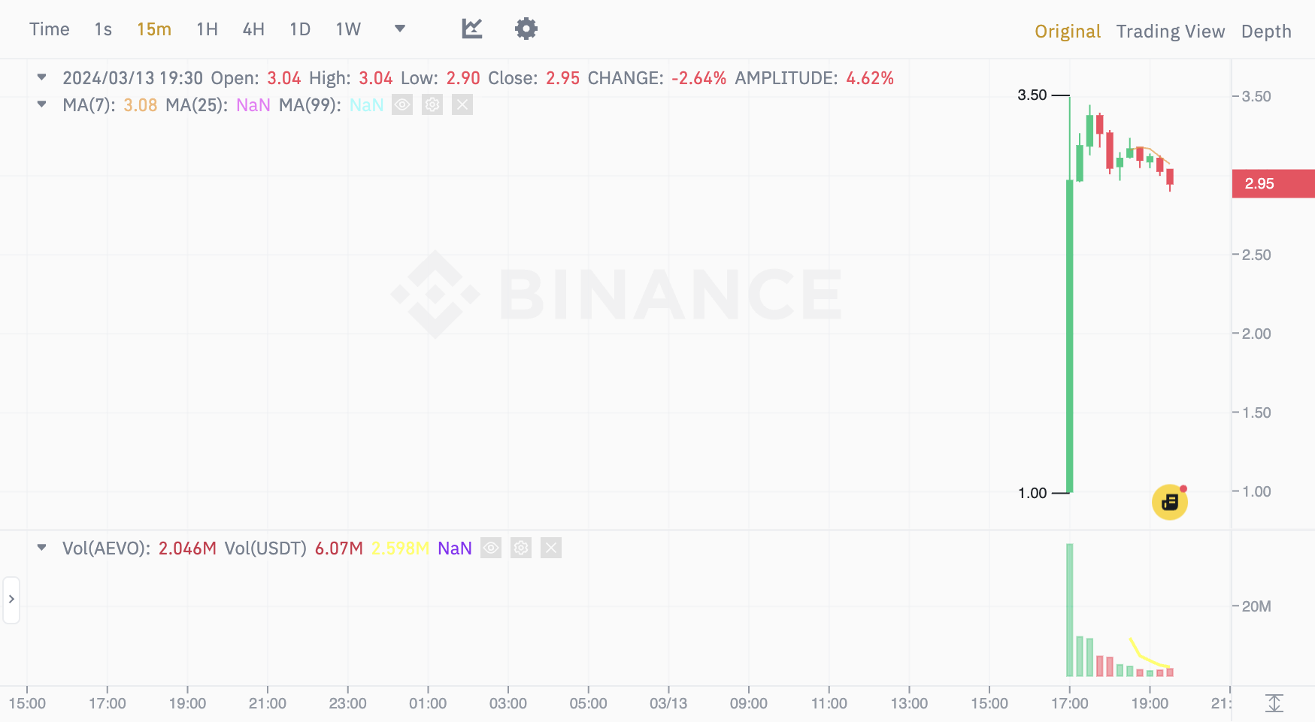Collapse the Vol(AEVO) legend triangle
Image resolution: width=1315 pixels, height=722 pixels.
[42, 547]
